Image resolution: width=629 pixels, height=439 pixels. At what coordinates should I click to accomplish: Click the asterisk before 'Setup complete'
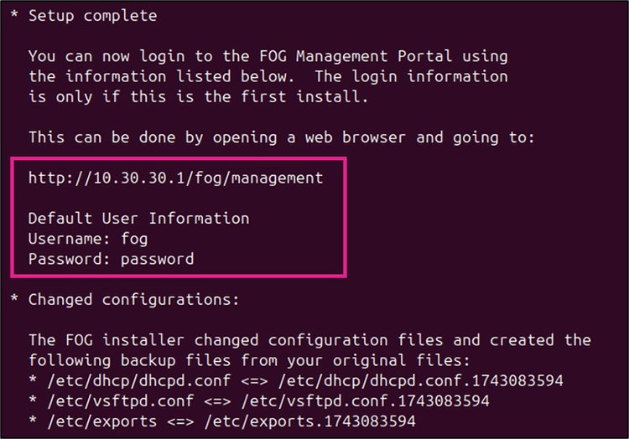click(14, 15)
